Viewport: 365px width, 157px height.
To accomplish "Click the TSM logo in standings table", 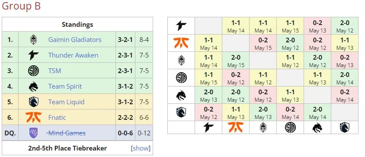I will tap(33, 71).
